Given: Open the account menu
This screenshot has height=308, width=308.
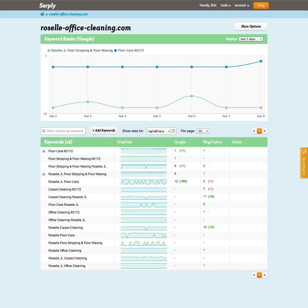Looking at the screenshot, I should pyautogui.click(x=242, y=5).
